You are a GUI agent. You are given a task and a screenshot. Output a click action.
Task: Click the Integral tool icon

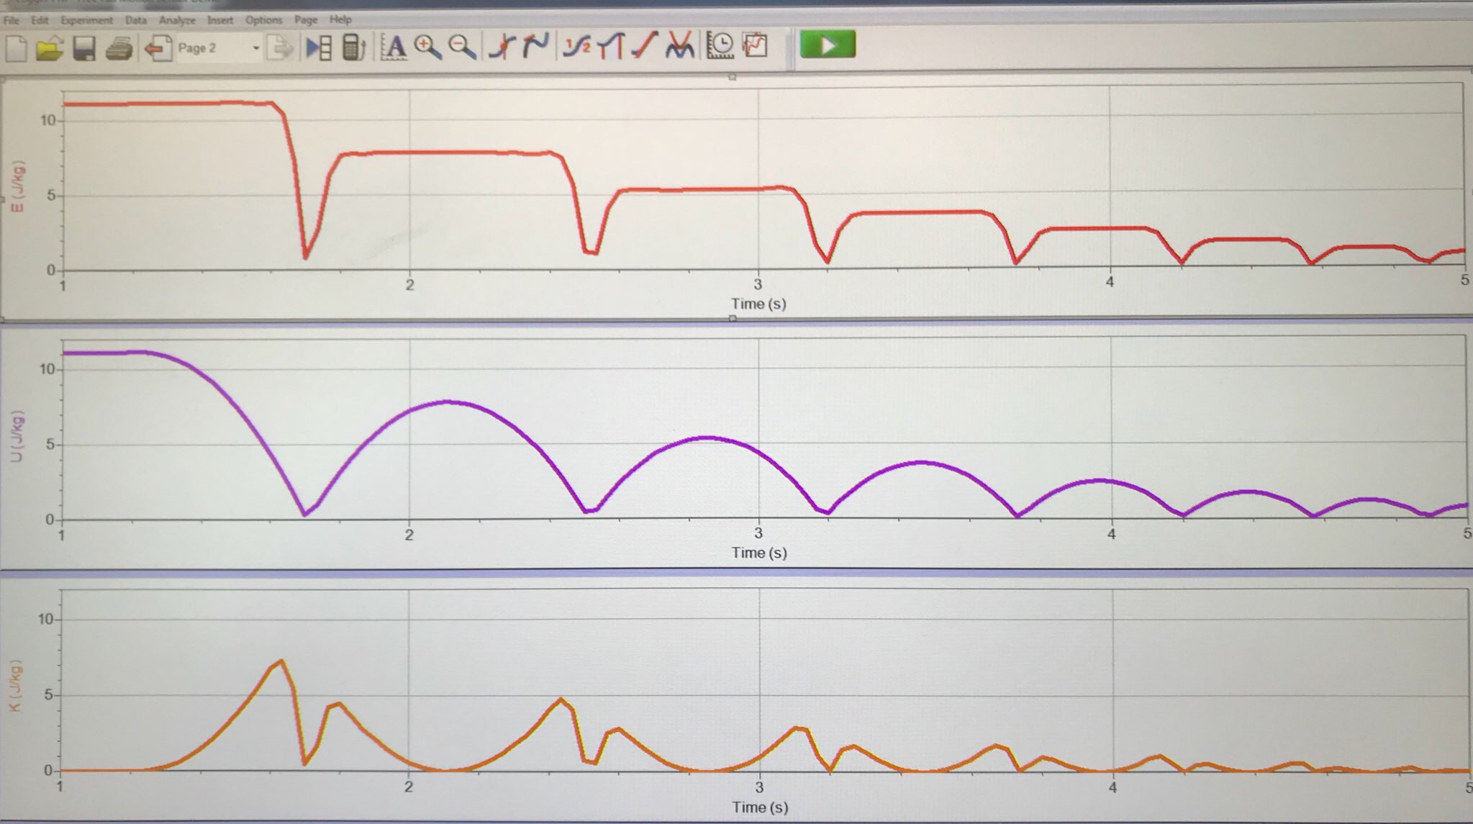click(611, 46)
